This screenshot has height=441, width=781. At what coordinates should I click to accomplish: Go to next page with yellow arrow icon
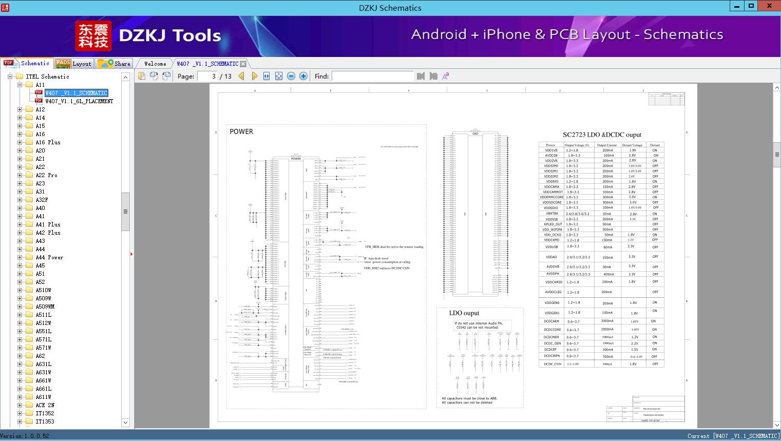pos(255,75)
